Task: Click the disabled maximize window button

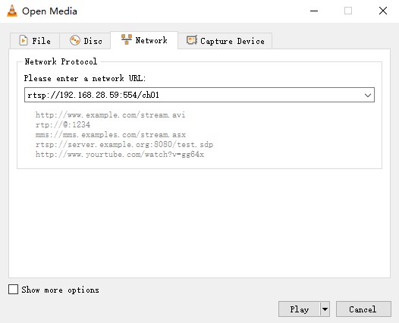Action: click(x=348, y=11)
